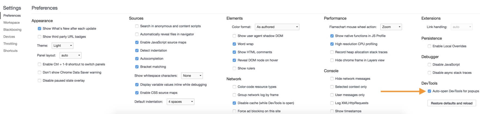Screen dimensions: 480x114
Task: Enable Show third party URL badges
Action: click(x=39, y=37)
